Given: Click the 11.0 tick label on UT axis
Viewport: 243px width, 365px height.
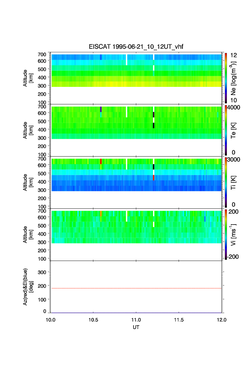Looking at the screenshot, I should 136,320.
